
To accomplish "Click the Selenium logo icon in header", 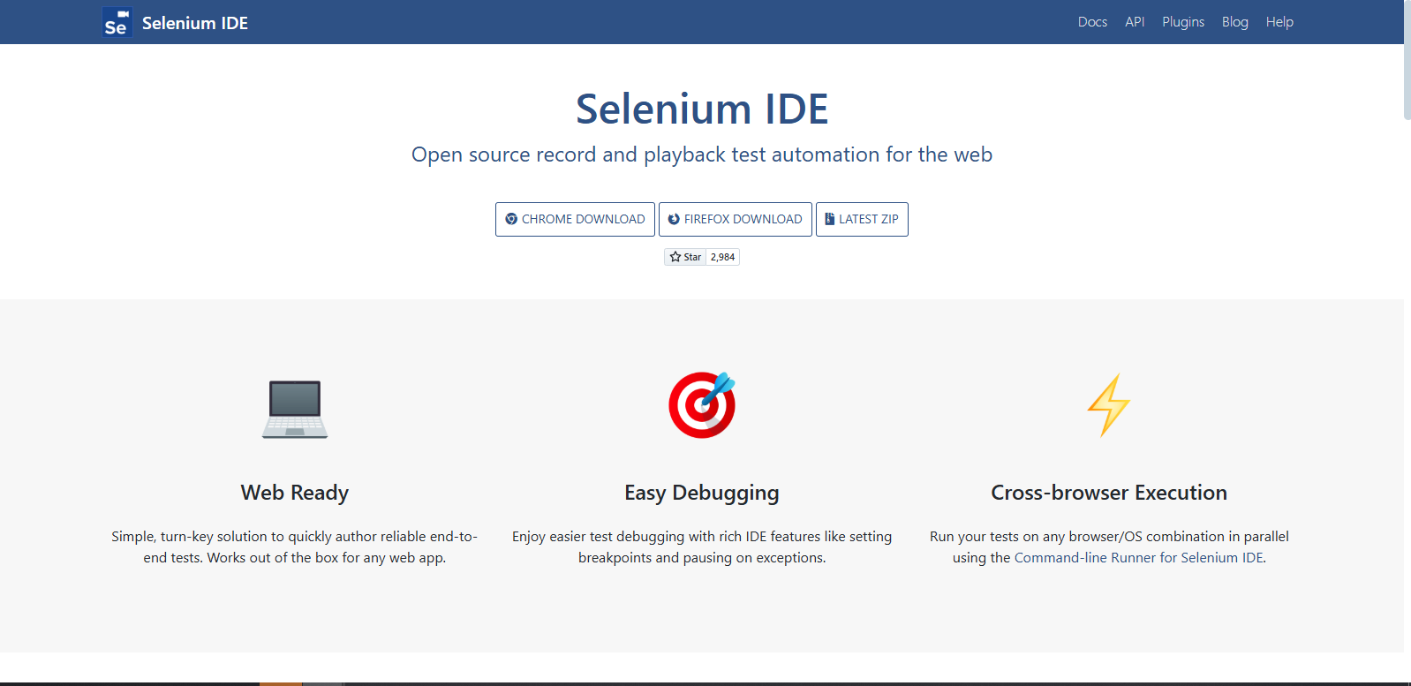I will (117, 23).
